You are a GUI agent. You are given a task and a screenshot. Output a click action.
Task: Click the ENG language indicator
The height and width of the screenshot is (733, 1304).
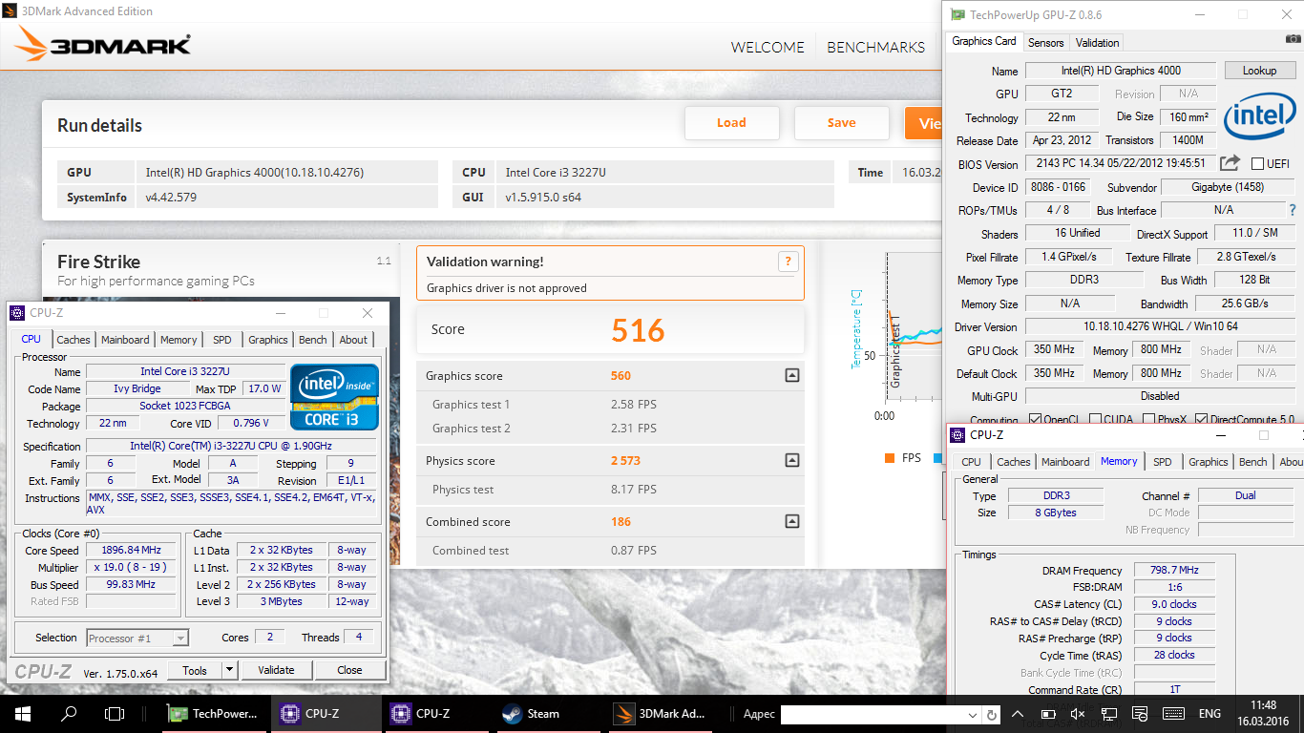tap(1209, 714)
